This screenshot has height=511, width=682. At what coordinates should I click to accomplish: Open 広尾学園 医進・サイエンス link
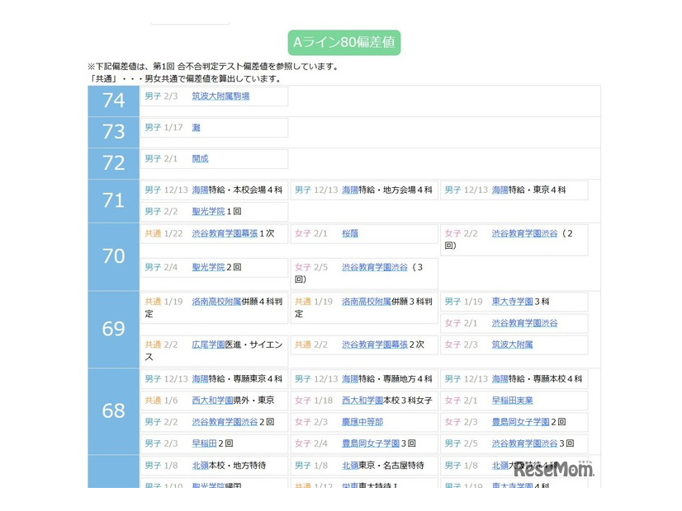coord(208,345)
